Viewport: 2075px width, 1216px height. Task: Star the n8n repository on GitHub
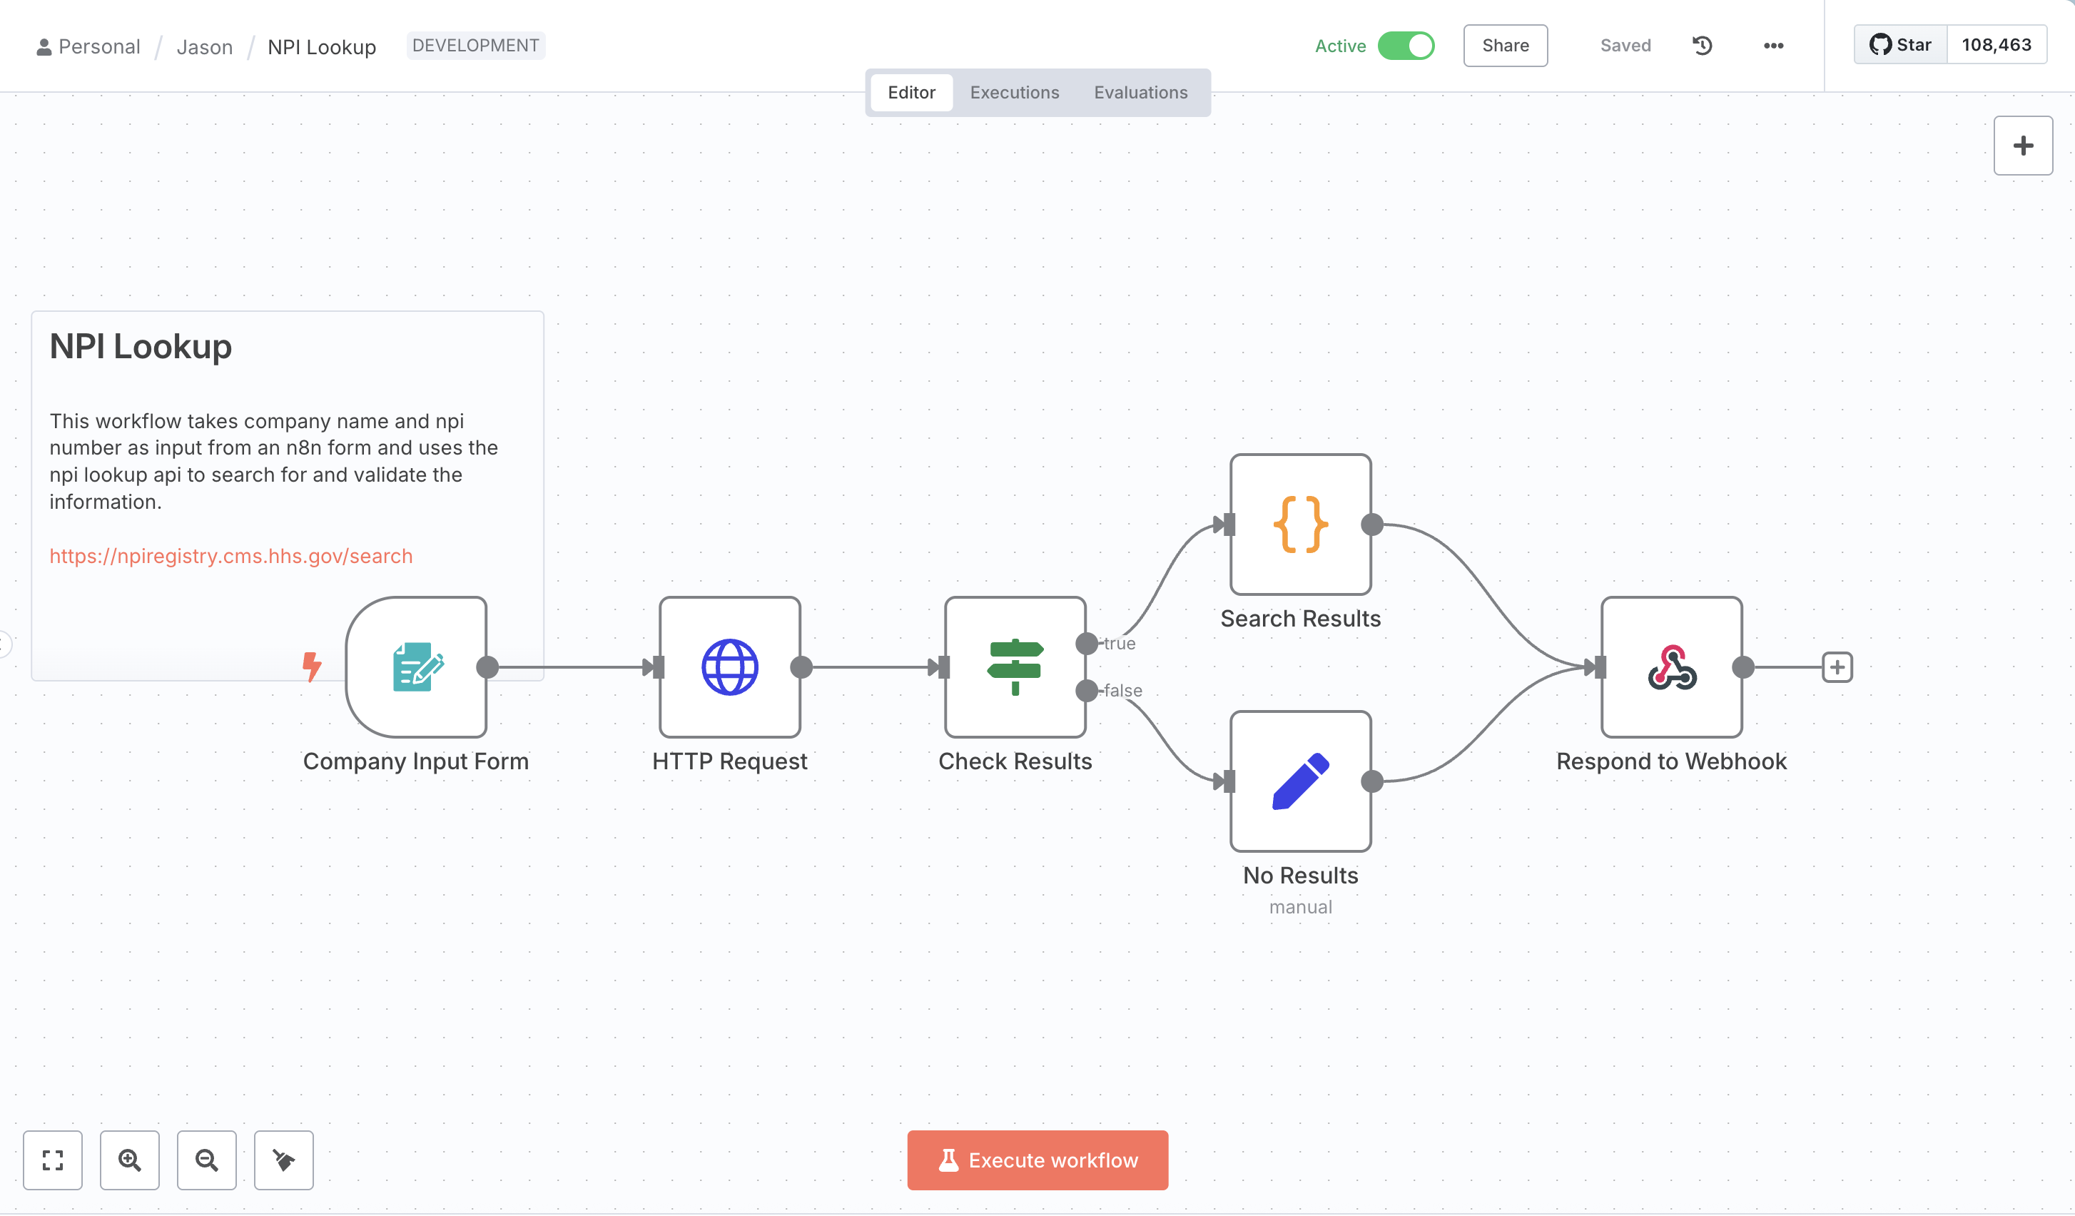[1900, 44]
